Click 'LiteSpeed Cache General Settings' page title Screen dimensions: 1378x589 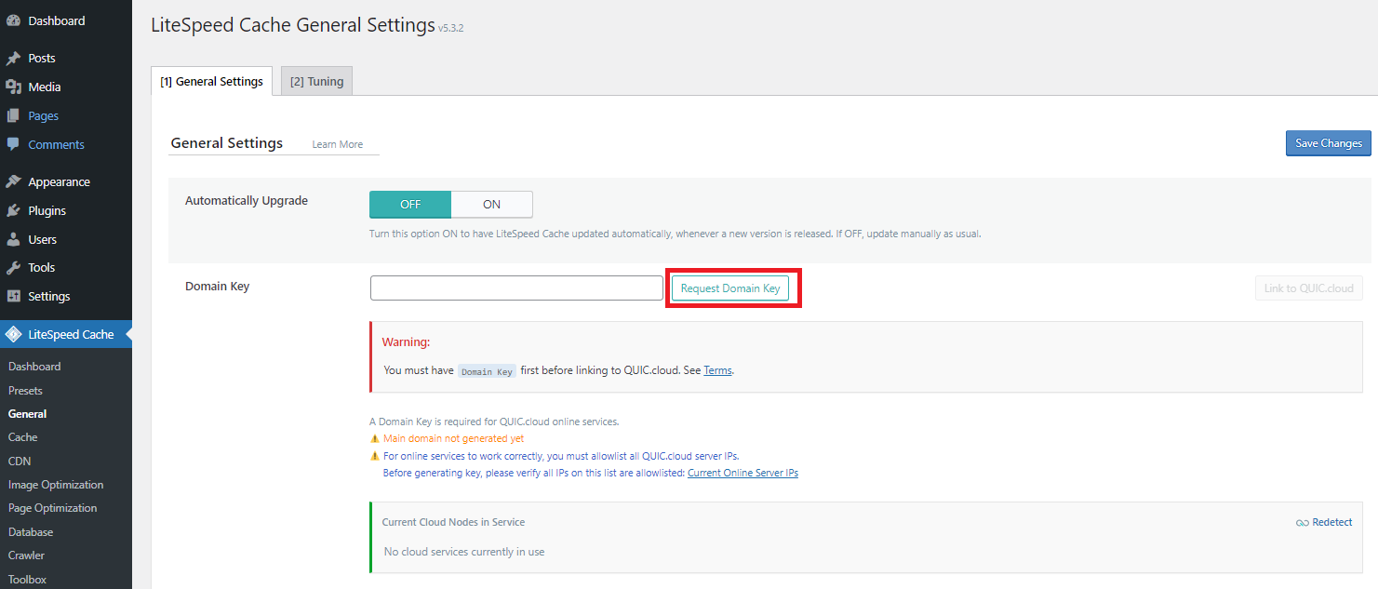point(293,24)
